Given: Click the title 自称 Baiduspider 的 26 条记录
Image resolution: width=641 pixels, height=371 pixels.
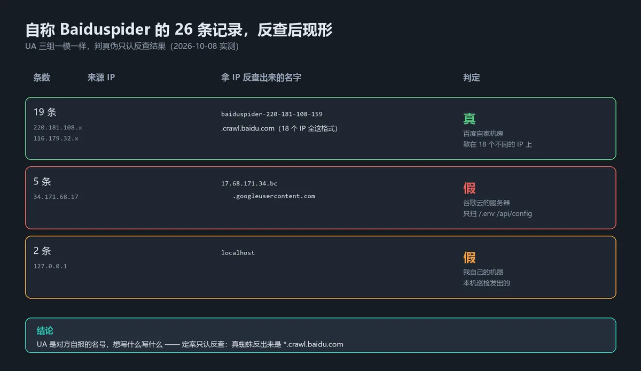Looking at the screenshot, I should tap(178, 29).
